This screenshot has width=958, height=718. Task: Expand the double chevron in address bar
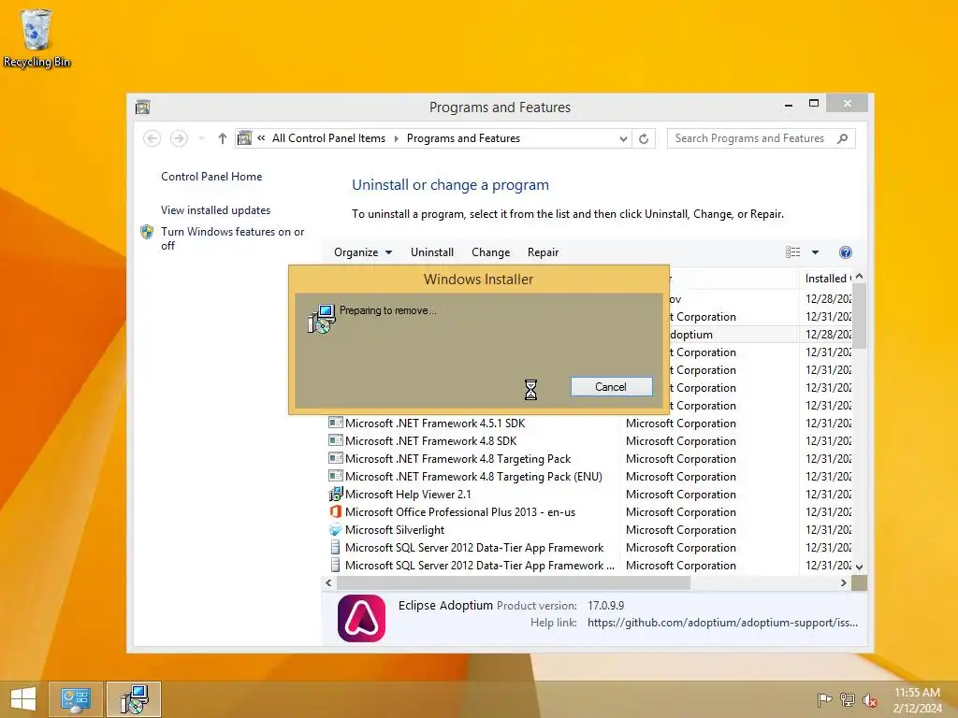point(261,138)
